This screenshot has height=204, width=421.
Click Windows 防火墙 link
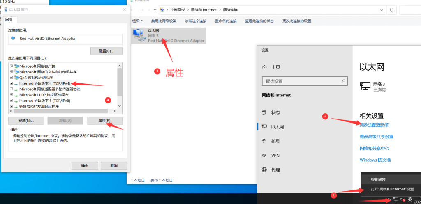click(375, 160)
